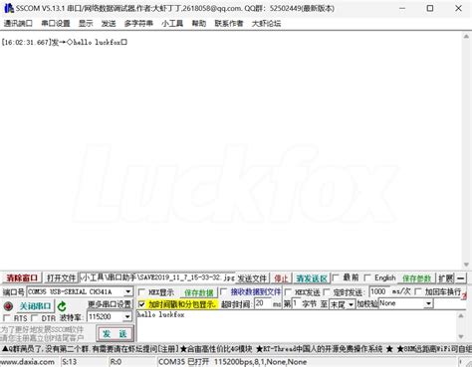Click the 第 byte number field showing 1
The width and height of the screenshot is (472, 367).
pyautogui.click(x=296, y=303)
